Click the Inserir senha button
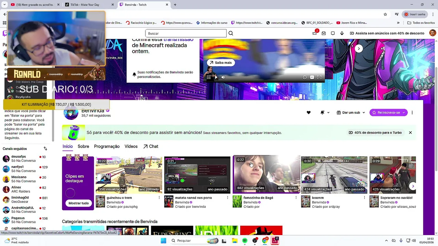The image size is (438, 246). (x=415, y=14)
